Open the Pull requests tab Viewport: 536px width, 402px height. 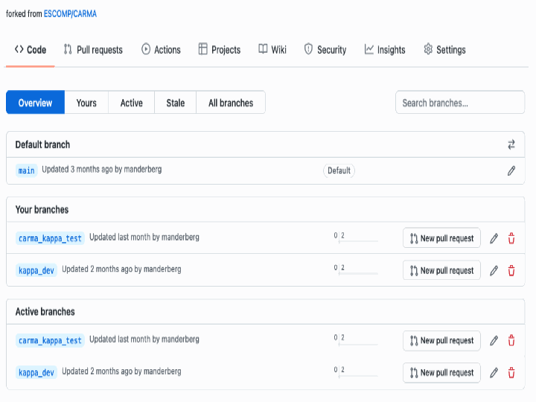[x=93, y=50]
